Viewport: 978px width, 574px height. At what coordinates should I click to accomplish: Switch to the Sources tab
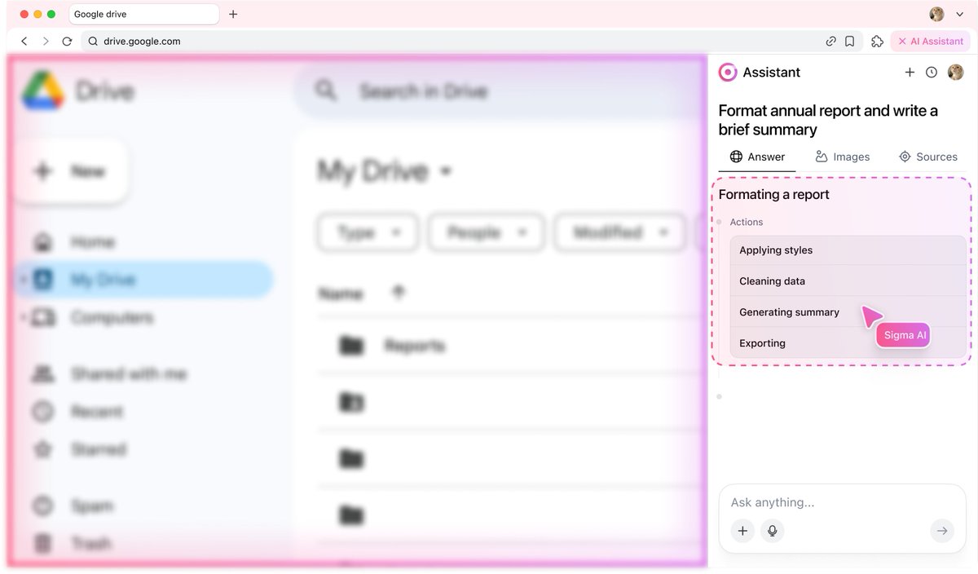point(927,157)
